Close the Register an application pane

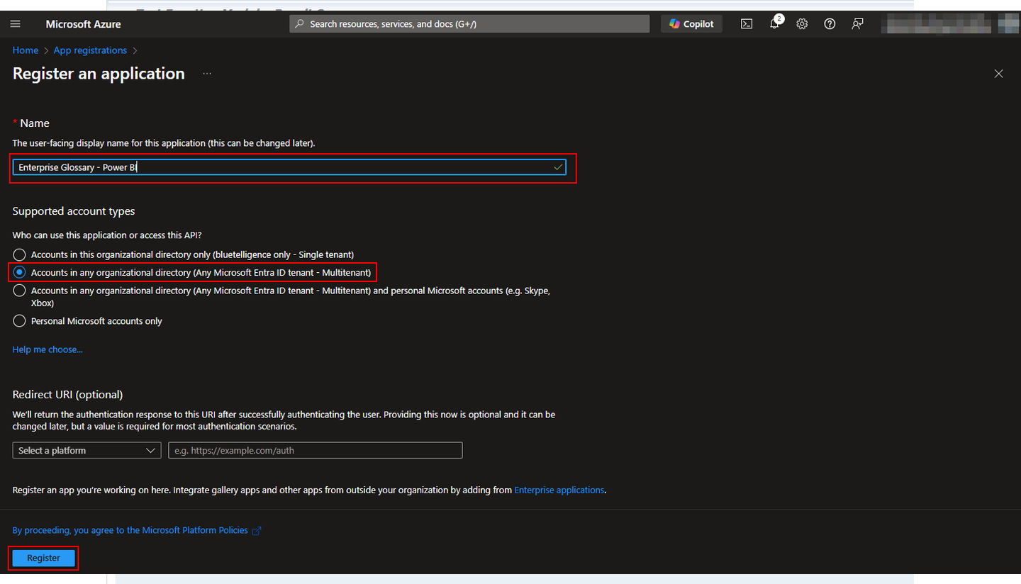(x=998, y=74)
